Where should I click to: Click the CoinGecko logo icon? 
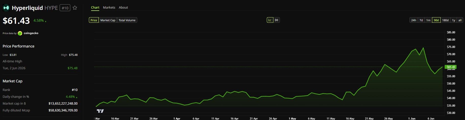point(20,33)
